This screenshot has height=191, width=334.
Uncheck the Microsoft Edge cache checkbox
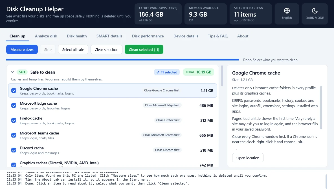point(14,105)
